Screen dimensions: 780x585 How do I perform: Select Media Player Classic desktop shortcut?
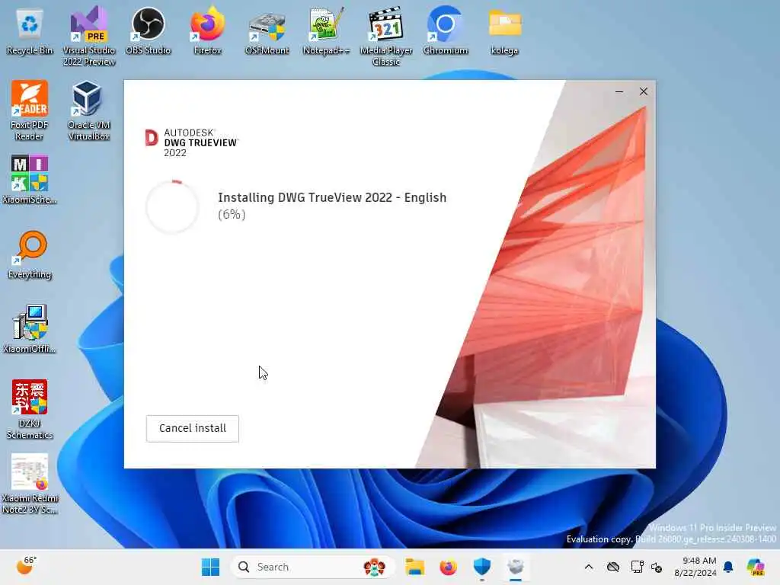[386, 37]
